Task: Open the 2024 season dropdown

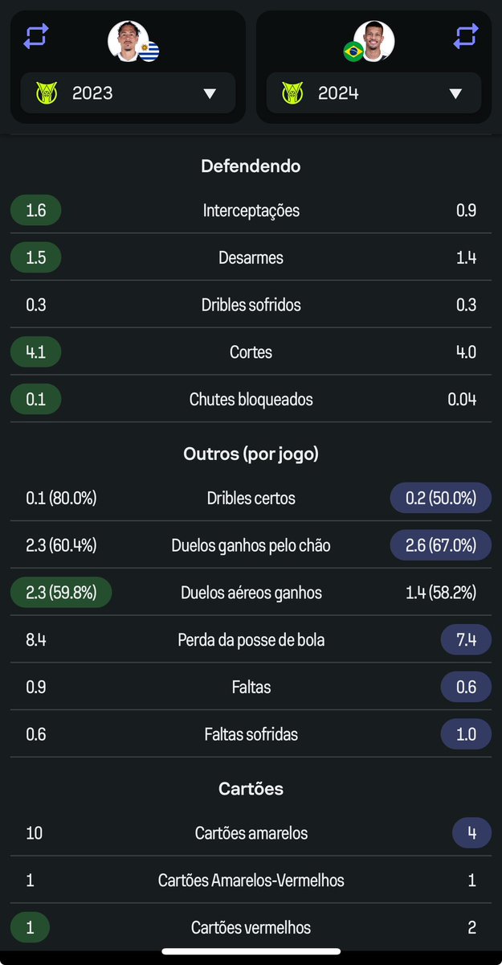Action: click(373, 93)
